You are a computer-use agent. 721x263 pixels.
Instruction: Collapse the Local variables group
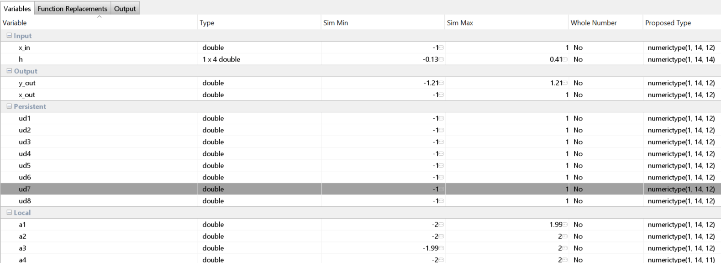(x=9, y=213)
